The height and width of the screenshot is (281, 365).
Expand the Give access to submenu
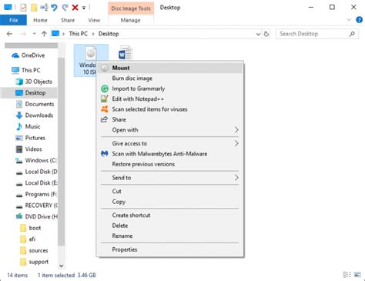[169, 143]
